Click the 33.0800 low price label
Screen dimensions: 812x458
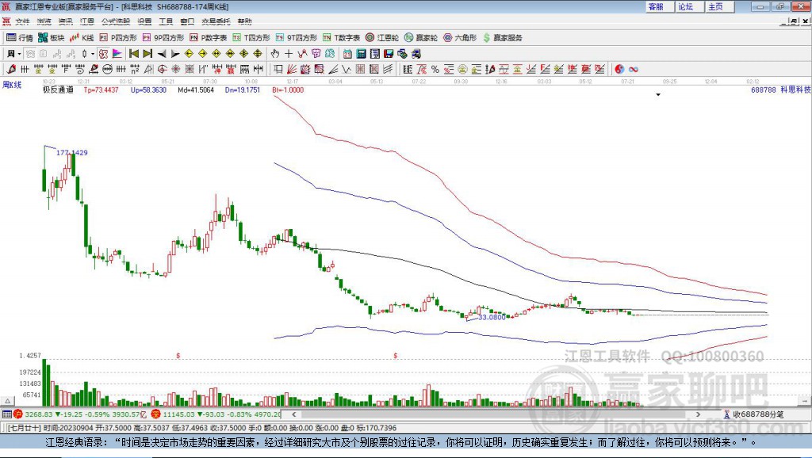pos(492,317)
